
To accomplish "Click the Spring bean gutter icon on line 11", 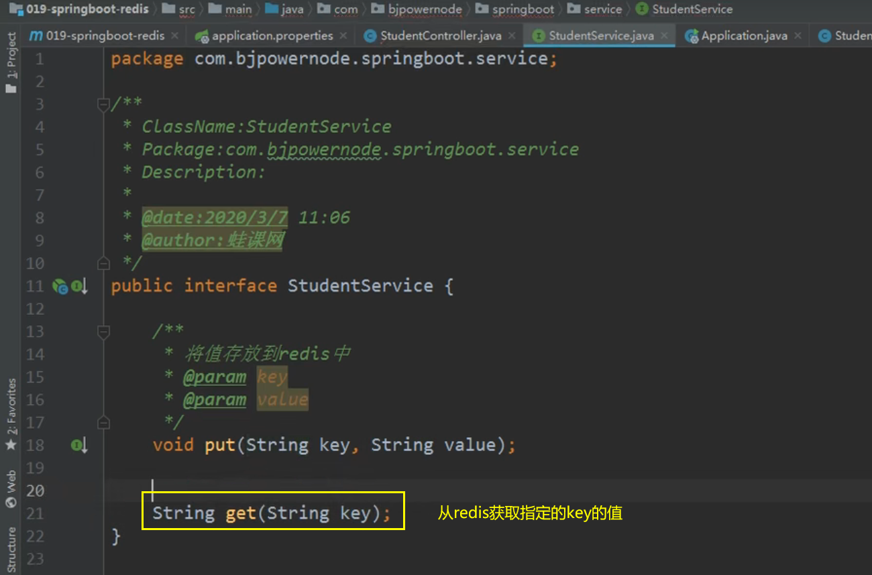I will [x=60, y=287].
